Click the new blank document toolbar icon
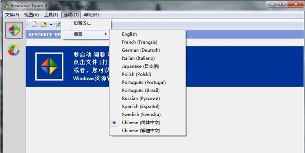305x153 pixels. click(34, 24)
